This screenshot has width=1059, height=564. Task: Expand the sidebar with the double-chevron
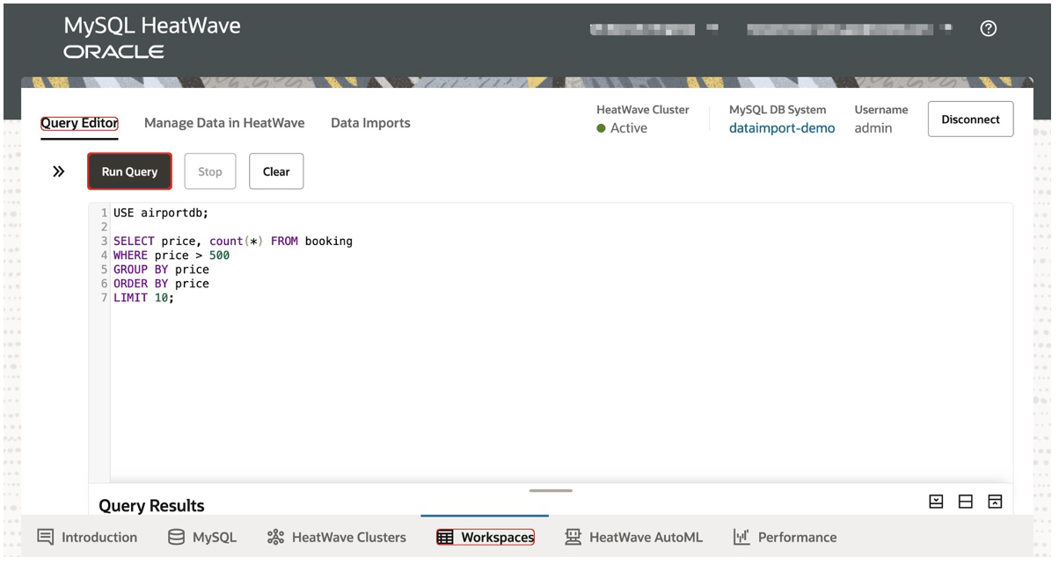[58, 171]
